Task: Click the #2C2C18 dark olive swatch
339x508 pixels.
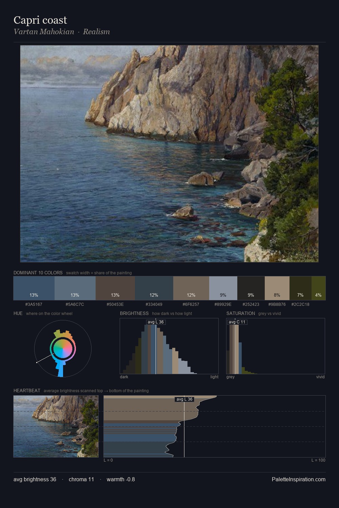Action: [x=300, y=288]
